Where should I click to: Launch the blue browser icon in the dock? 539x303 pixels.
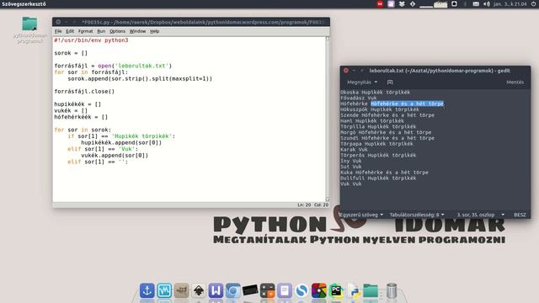pos(233,290)
